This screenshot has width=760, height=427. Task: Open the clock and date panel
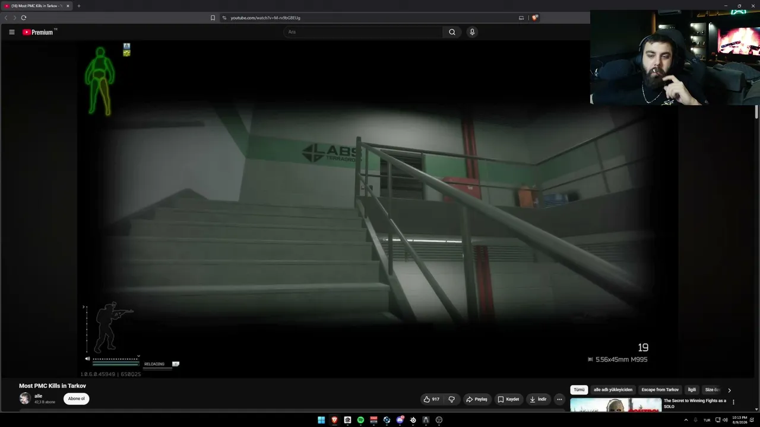coord(740,420)
